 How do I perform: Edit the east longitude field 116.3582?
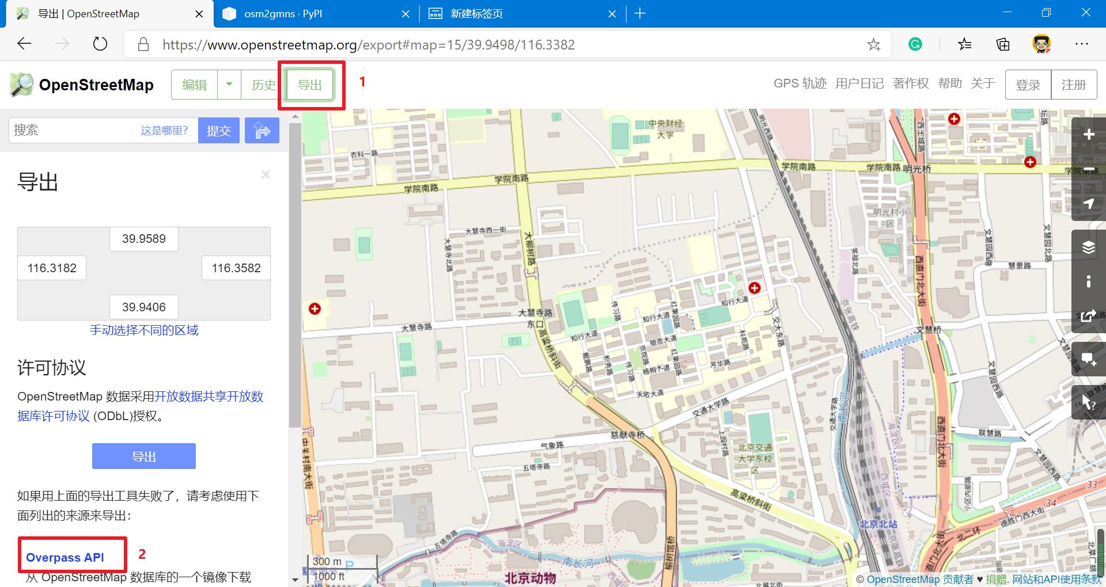236,268
